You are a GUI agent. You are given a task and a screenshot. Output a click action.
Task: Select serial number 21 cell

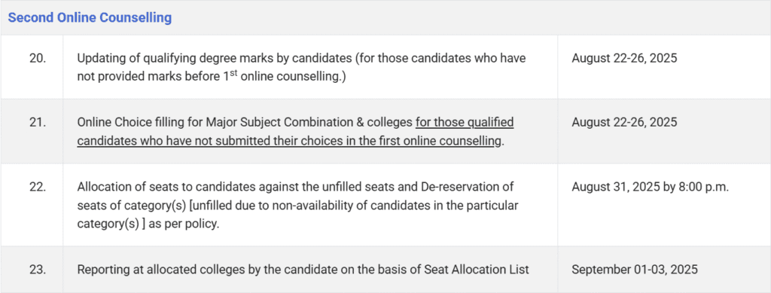click(32, 131)
